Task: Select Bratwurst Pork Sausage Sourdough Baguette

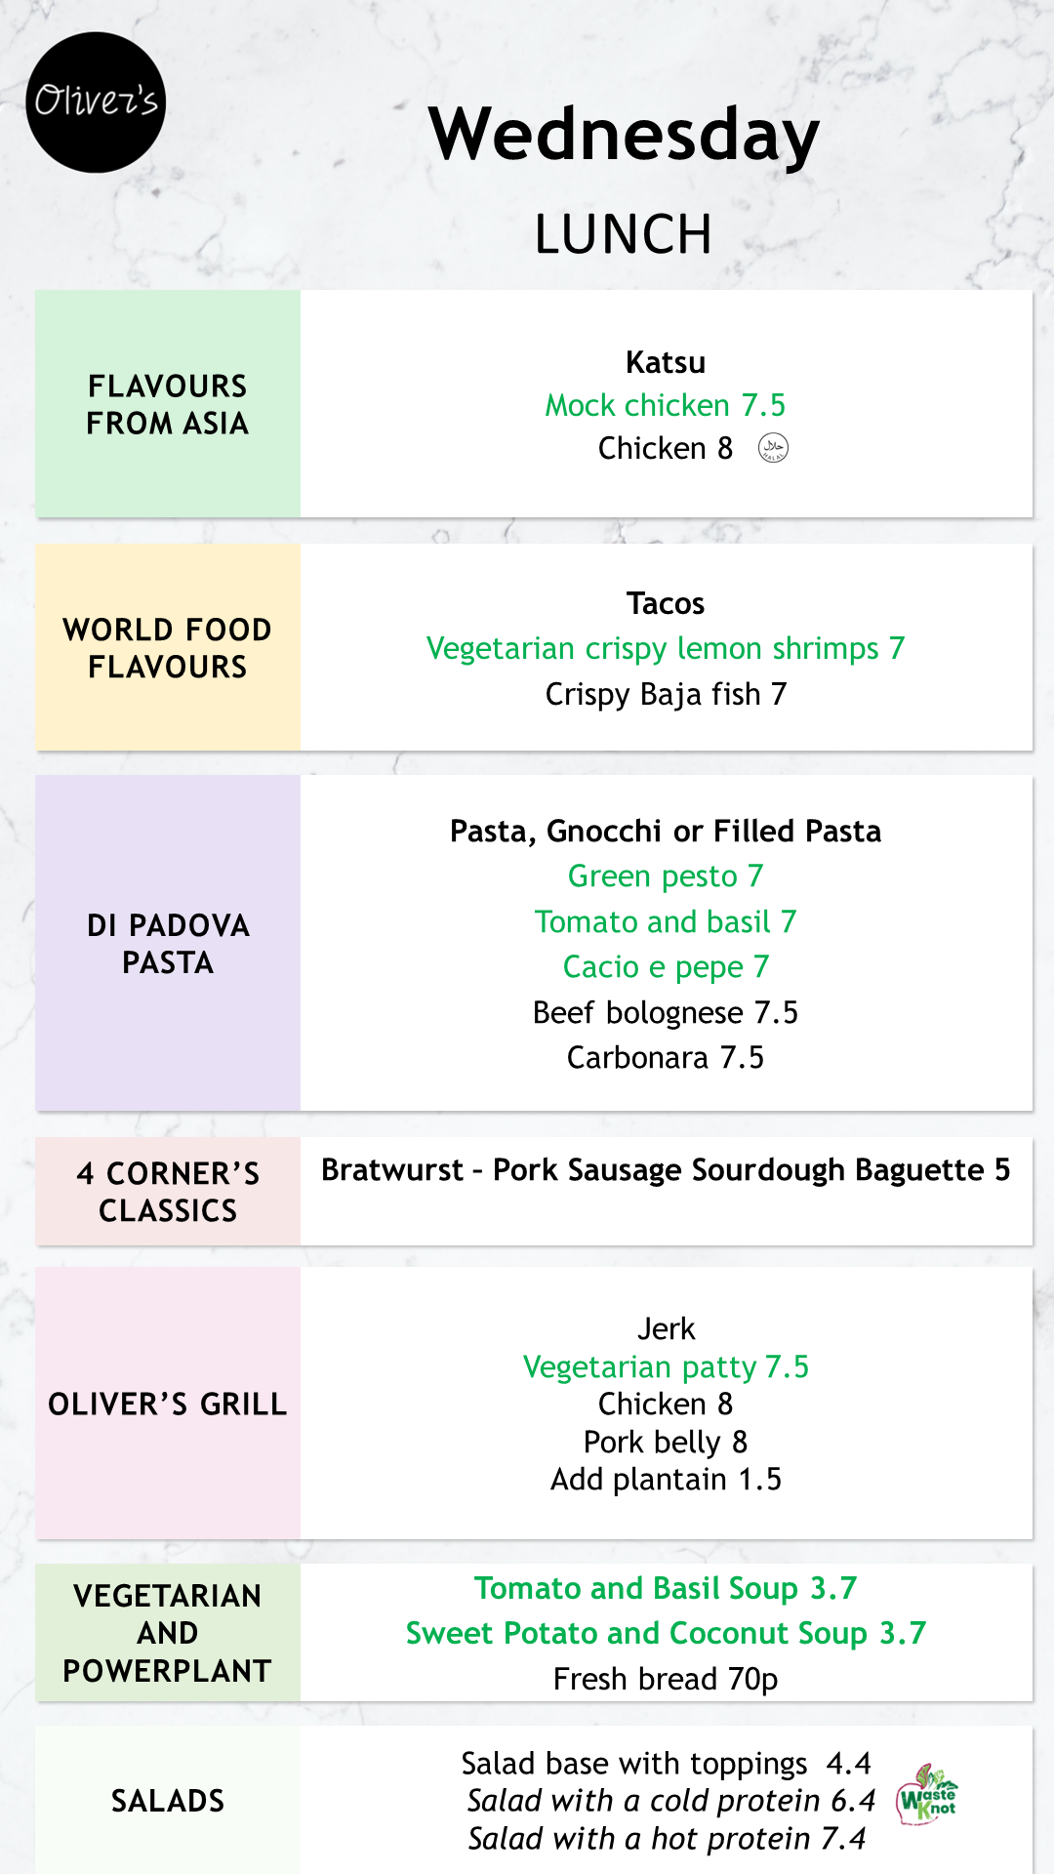Action: (666, 1169)
